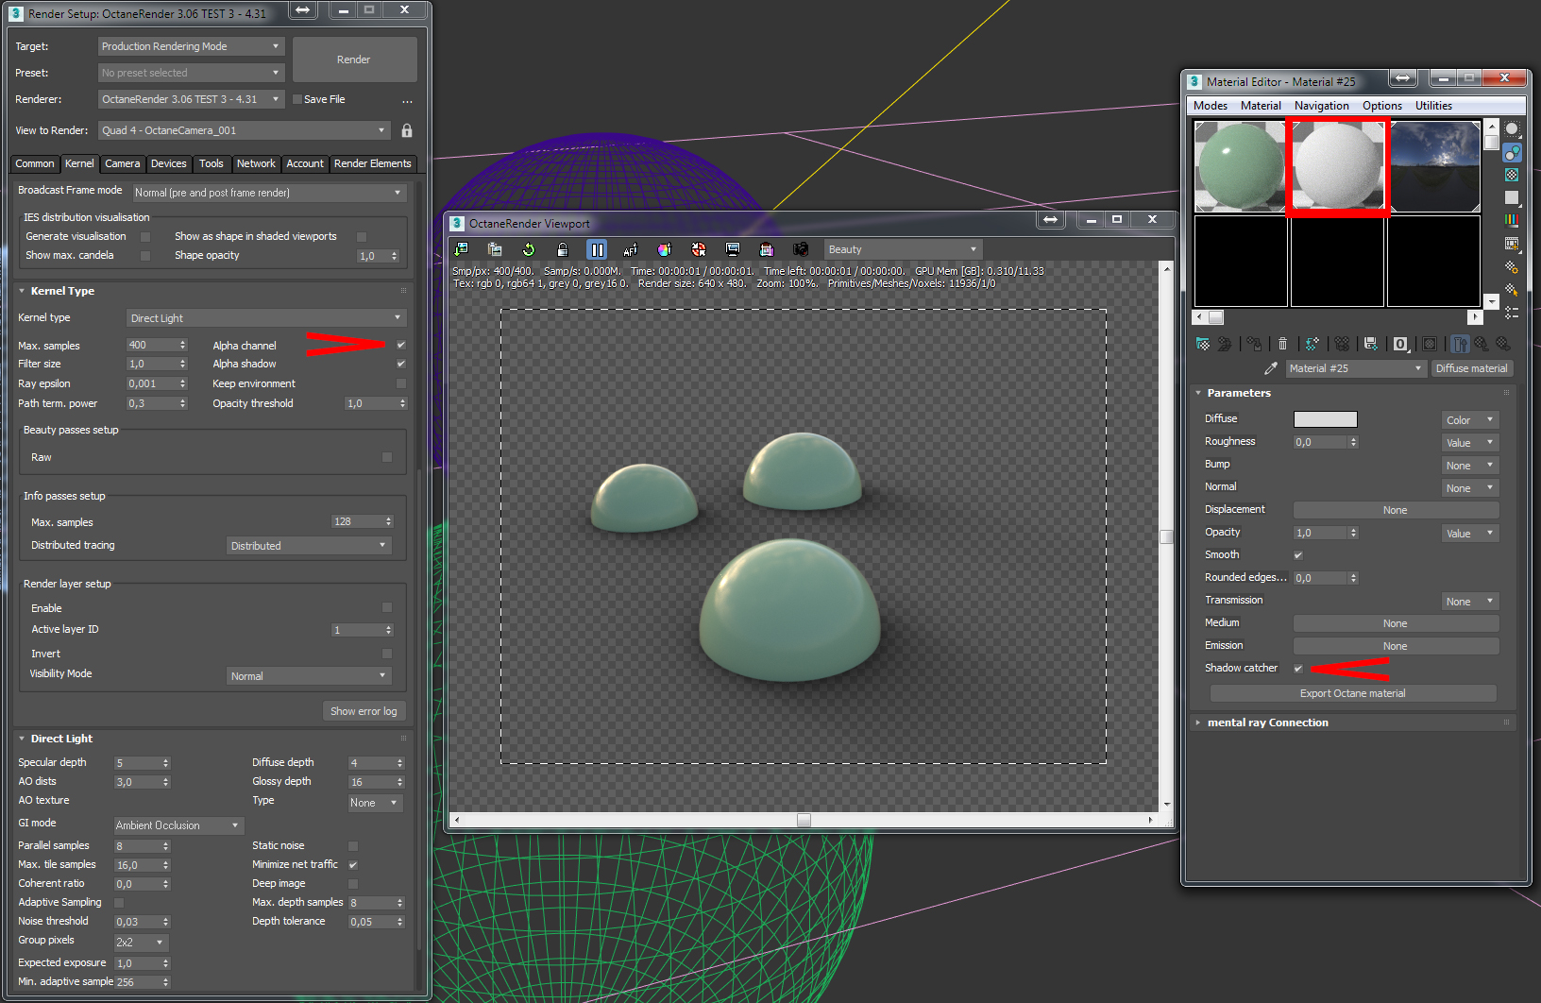Viewport: 1541px width, 1003px height.
Task: Switch to the Camera tab
Action: tap(123, 163)
